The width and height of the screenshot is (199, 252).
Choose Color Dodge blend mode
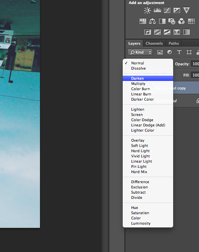[x=148, y=120]
